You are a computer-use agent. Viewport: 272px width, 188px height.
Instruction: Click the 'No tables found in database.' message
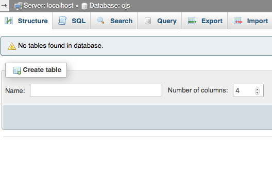pyautogui.click(x=61, y=46)
